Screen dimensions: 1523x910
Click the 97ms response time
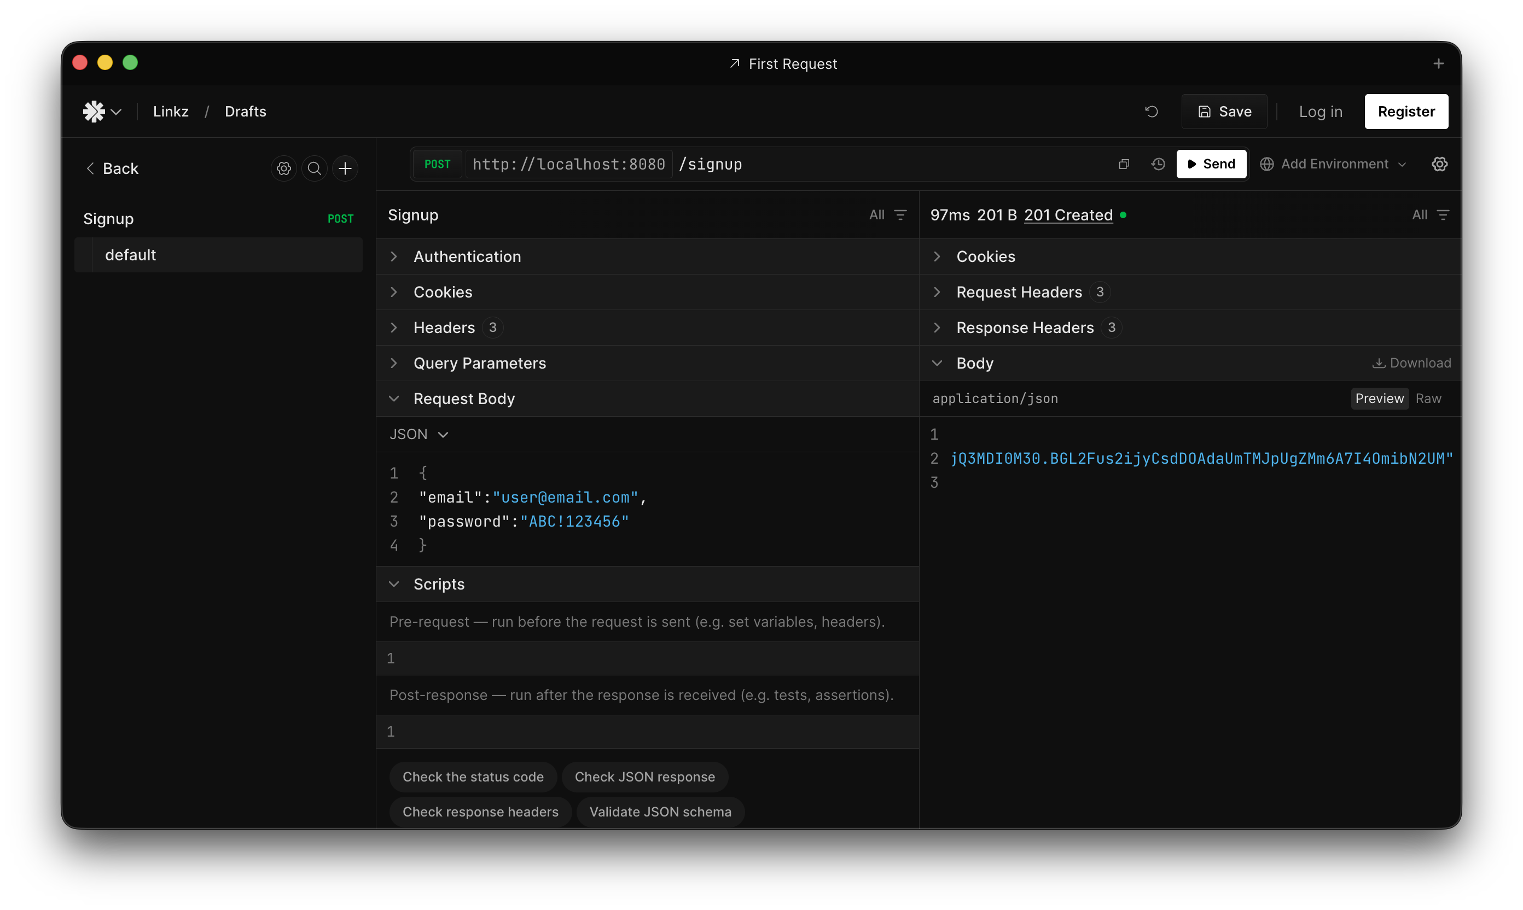coord(950,215)
